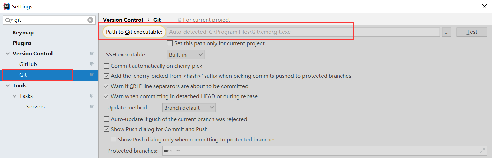Toggle Commit automatically on cherry-pick
The height and width of the screenshot is (158, 492).
106,66
